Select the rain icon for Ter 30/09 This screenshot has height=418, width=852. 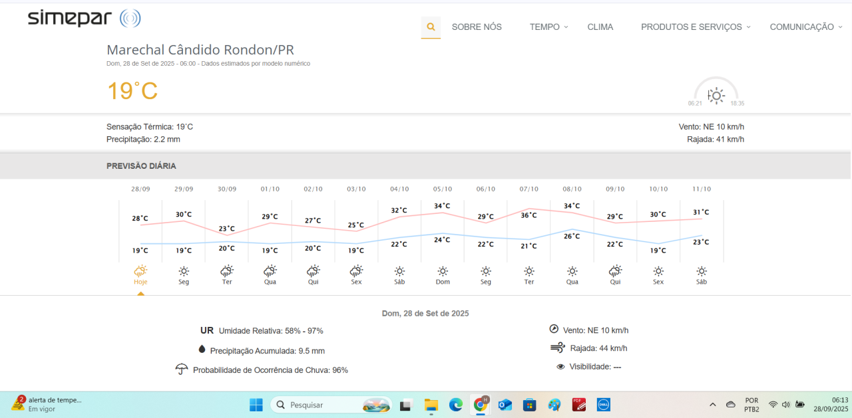point(227,271)
